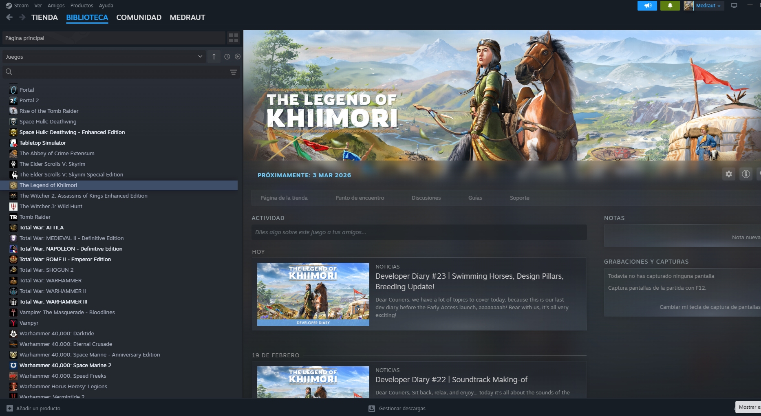The image size is (761, 416).
Task: Expand the Juegos filter dropdown
Action: pyautogui.click(x=104, y=57)
